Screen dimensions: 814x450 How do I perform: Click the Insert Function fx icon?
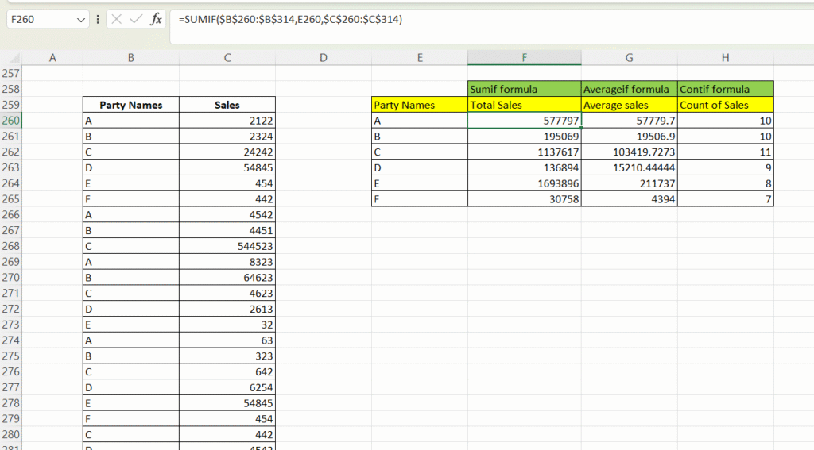pyautogui.click(x=157, y=19)
